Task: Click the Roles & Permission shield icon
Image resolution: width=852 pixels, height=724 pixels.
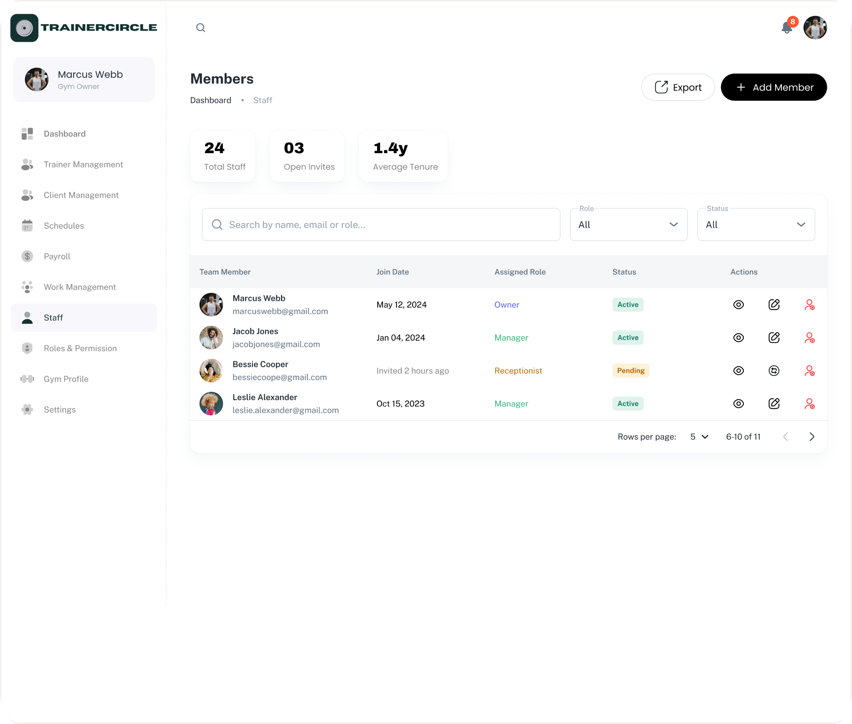Action: (27, 348)
